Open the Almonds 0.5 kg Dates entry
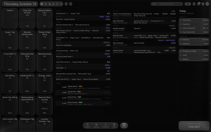The width and height of the screenshot is (211, 132). [x=83, y=50]
